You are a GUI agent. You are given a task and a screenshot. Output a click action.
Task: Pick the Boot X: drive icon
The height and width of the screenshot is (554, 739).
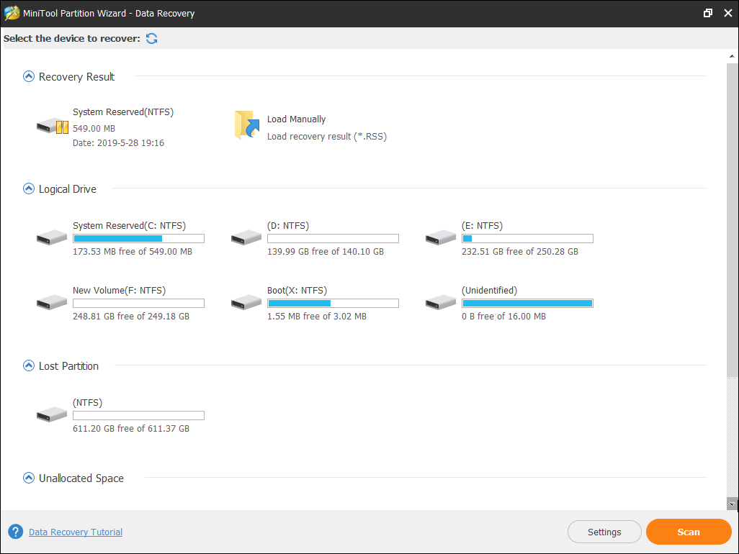(x=246, y=302)
